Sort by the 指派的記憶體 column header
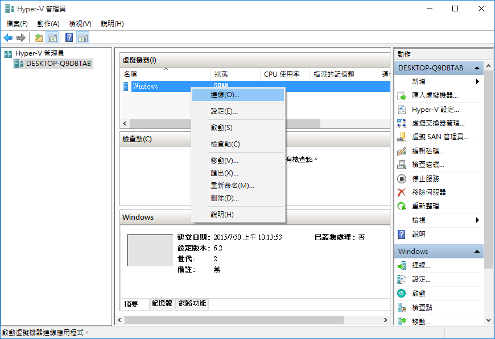The width and height of the screenshot is (495, 339). [344, 74]
